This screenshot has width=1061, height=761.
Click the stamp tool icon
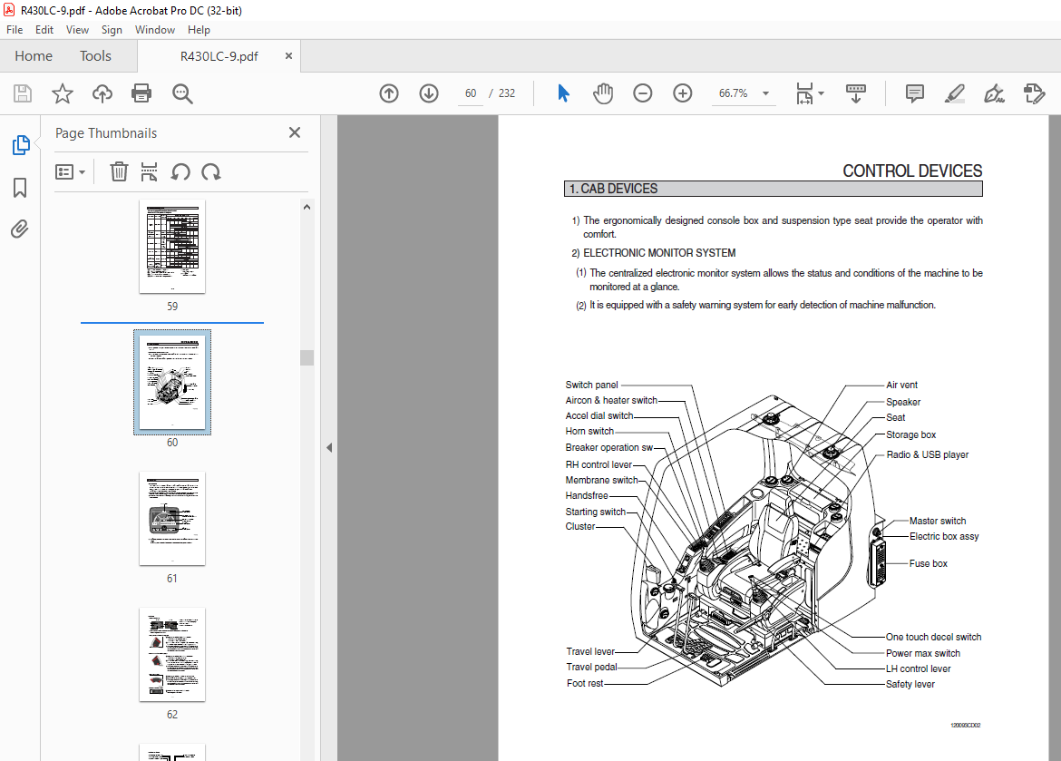point(1035,93)
